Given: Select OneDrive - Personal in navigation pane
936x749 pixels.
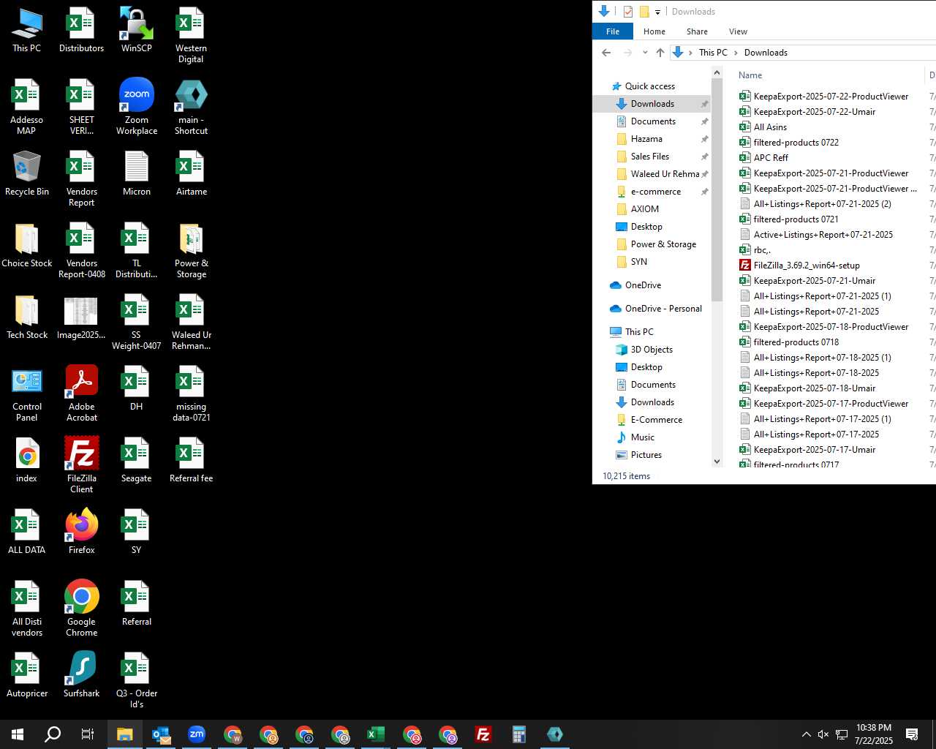Looking at the screenshot, I should click(663, 309).
